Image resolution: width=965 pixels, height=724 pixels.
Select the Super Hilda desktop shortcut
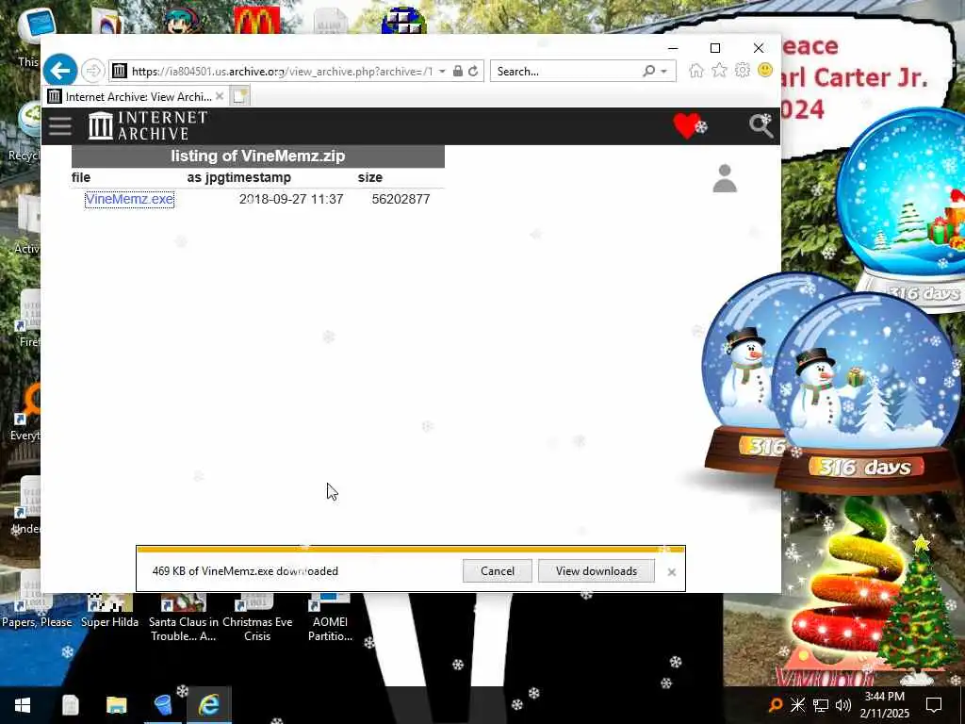(109, 611)
